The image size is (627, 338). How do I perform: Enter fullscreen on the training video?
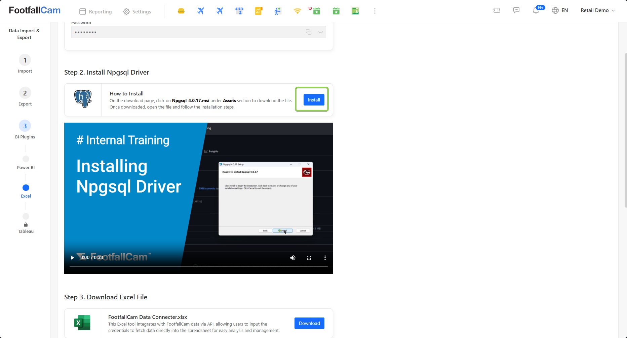[x=309, y=258]
